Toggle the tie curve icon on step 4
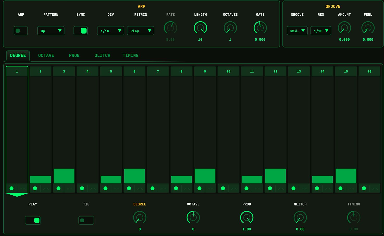The width and height of the screenshot is (384, 236). pyautogui.click(x=93, y=188)
